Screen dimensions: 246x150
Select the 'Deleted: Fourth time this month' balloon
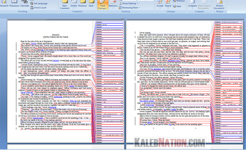coord(110,55)
